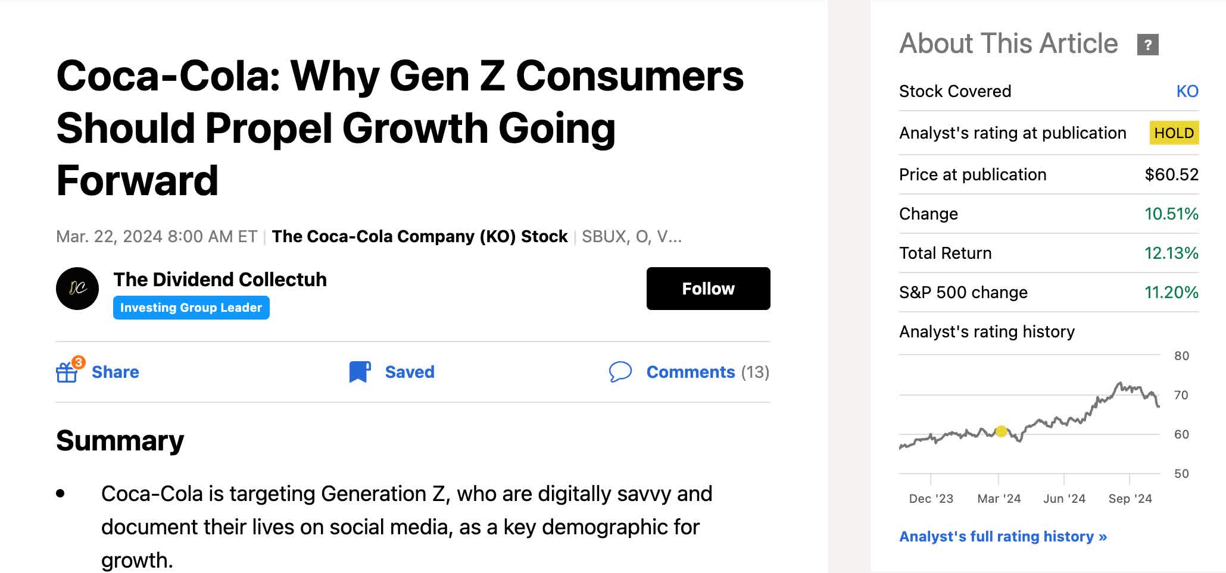Click the yellow rating dot on chart

click(1001, 431)
